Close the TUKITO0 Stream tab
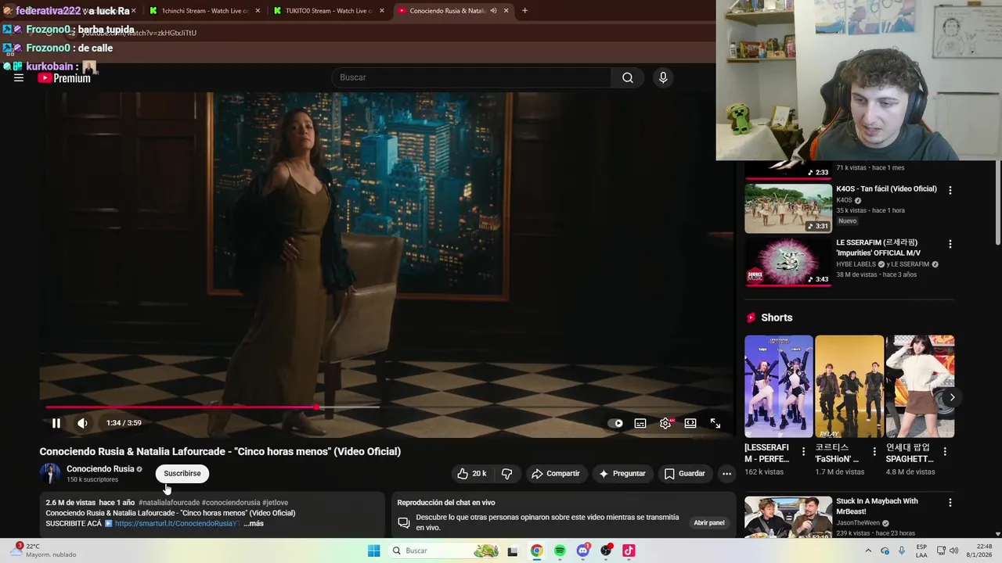The width and height of the screenshot is (1002, 563). (x=382, y=11)
